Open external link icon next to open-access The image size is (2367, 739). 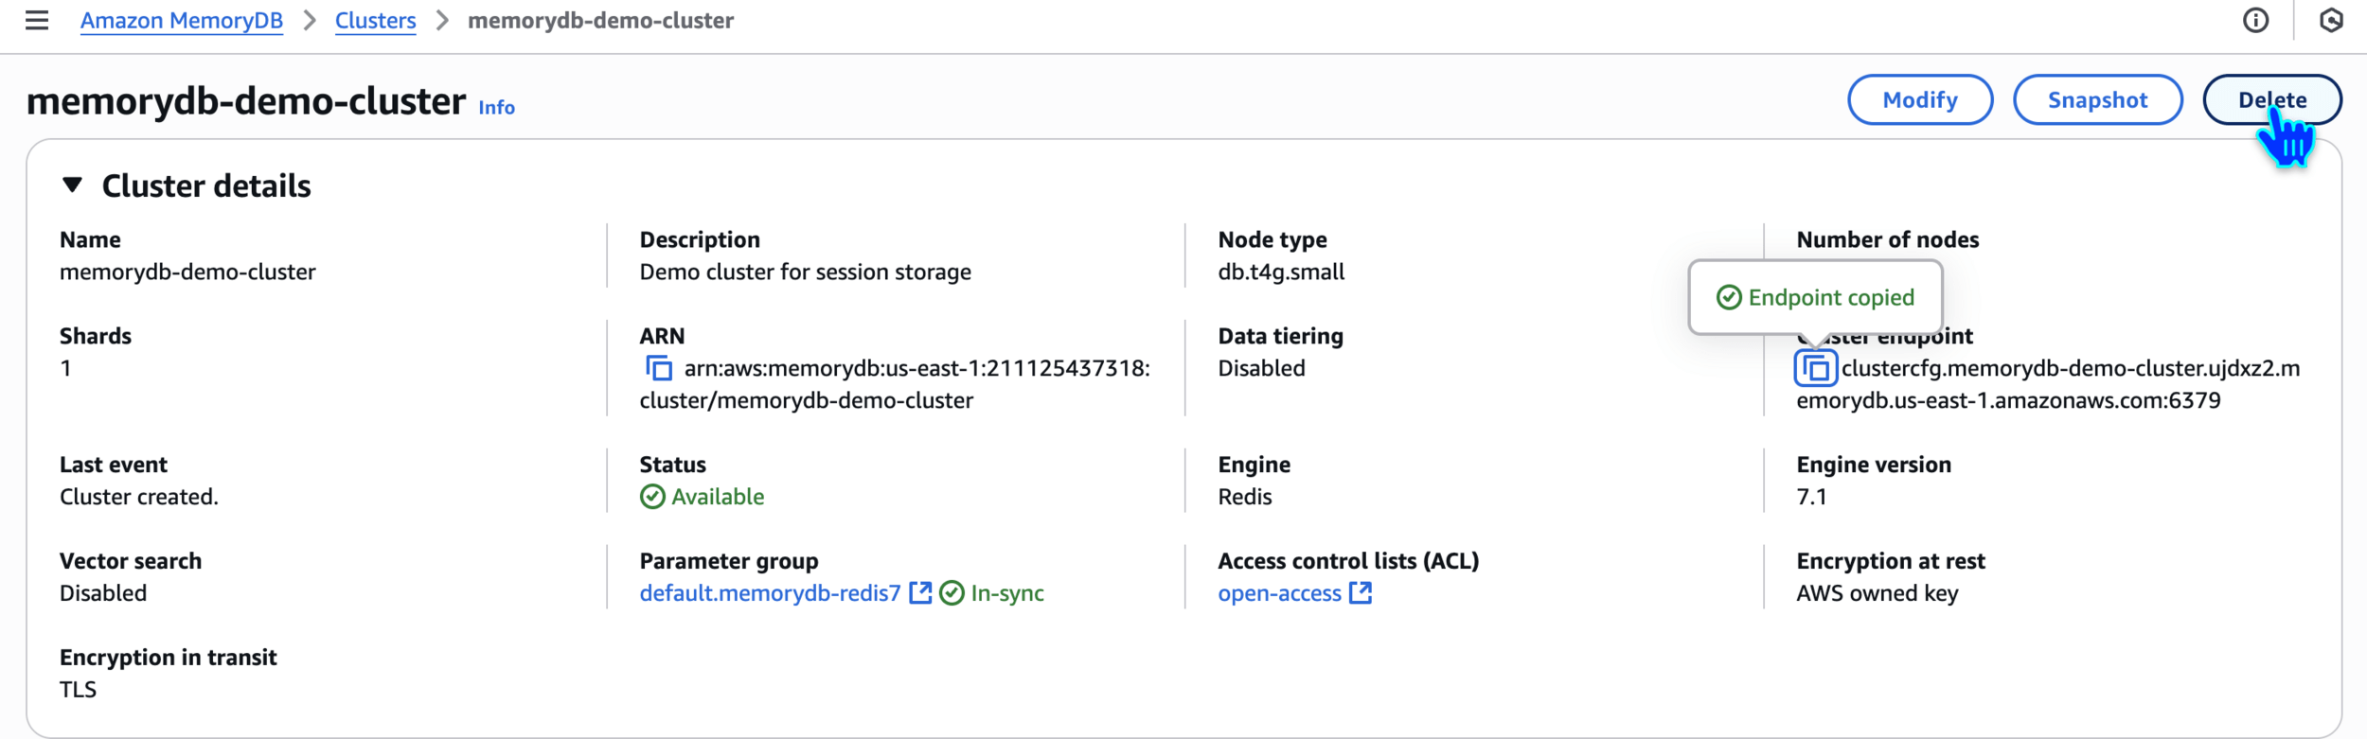(1360, 593)
